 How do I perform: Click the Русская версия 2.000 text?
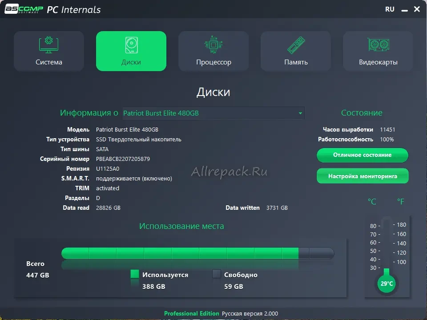pos(250,313)
